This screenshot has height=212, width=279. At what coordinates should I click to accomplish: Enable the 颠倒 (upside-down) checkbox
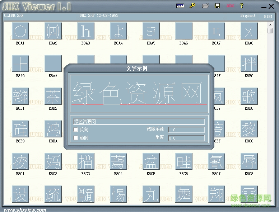(76, 138)
